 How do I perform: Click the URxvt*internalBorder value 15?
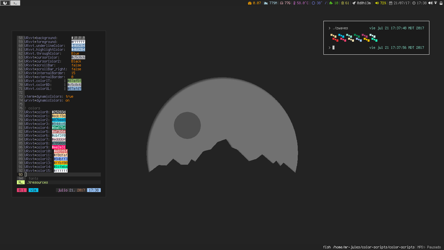tap(73, 73)
